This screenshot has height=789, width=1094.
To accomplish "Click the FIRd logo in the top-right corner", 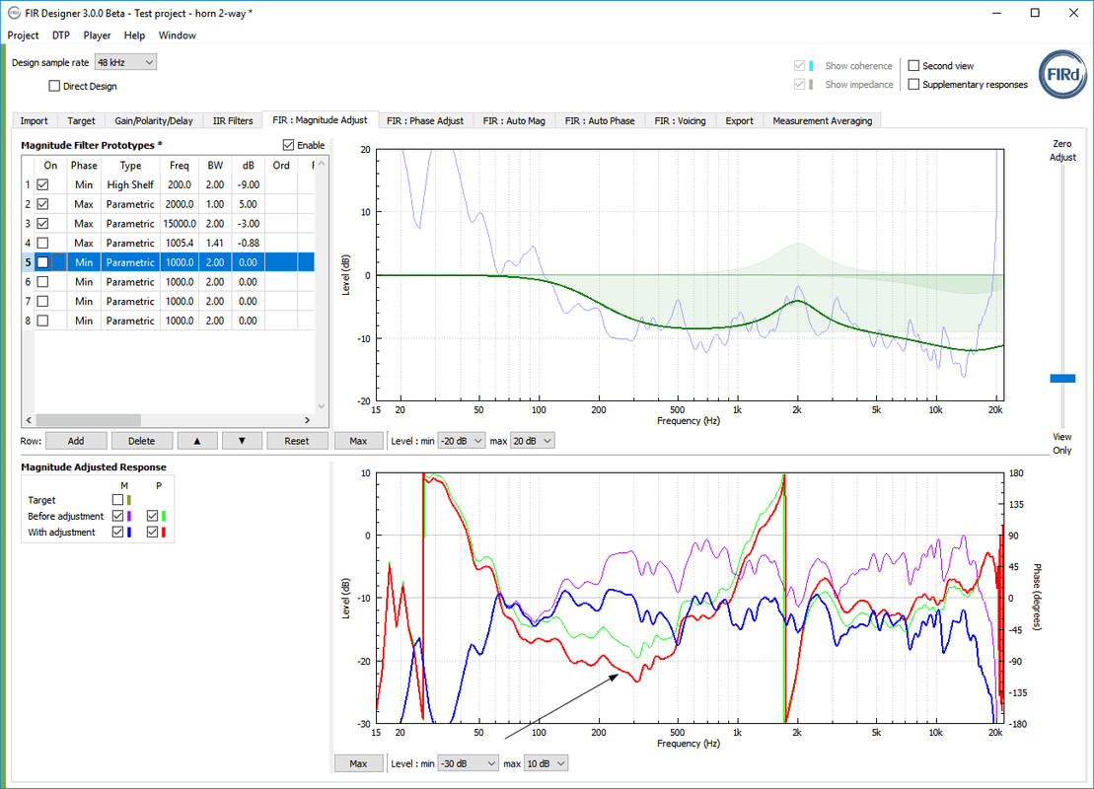I will point(1062,74).
